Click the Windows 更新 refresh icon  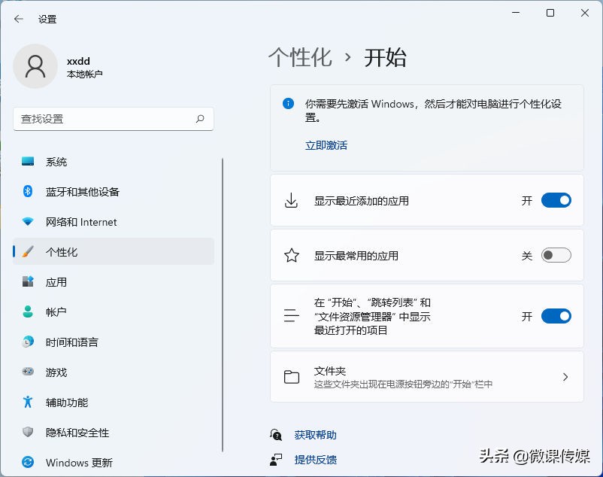coord(28,462)
